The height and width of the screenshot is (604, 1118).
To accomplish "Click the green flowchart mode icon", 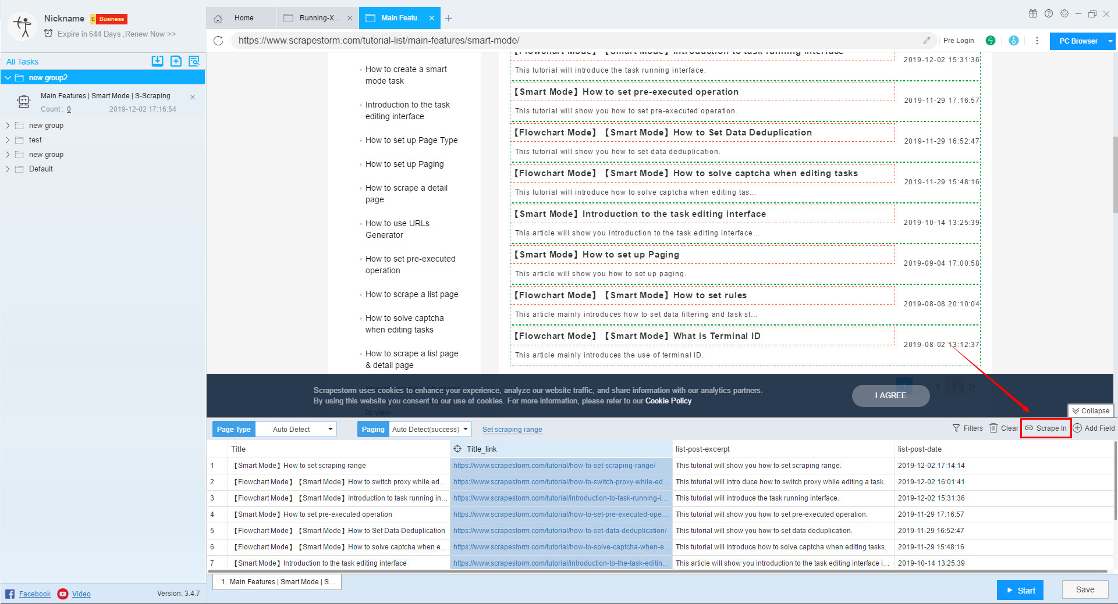I will coord(991,41).
